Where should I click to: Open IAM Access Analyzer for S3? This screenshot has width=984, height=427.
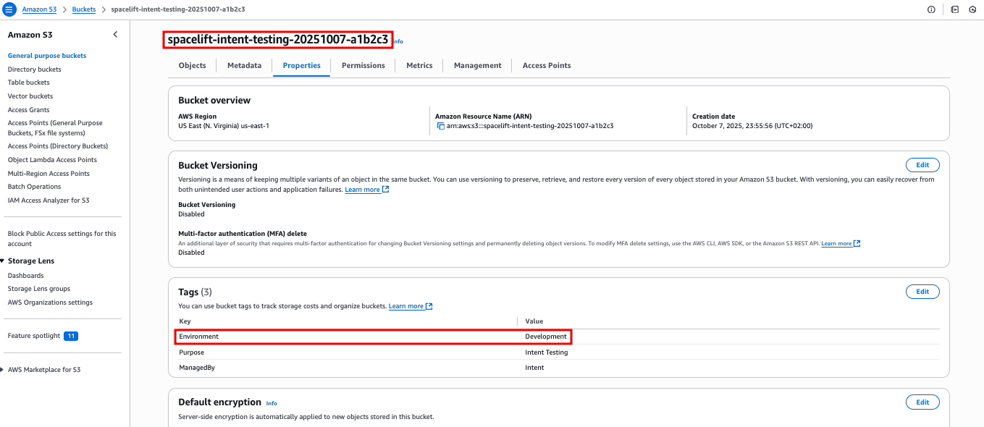(48, 200)
